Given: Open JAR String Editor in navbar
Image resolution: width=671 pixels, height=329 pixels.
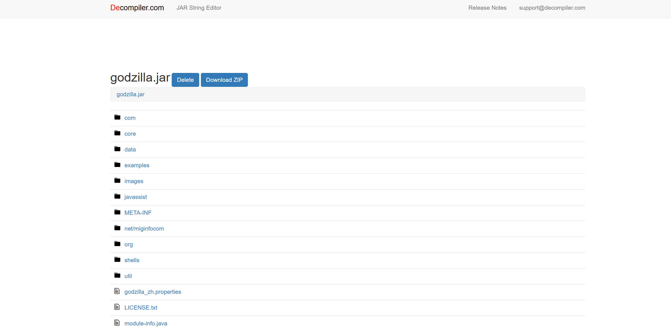Looking at the screenshot, I should tap(199, 8).
